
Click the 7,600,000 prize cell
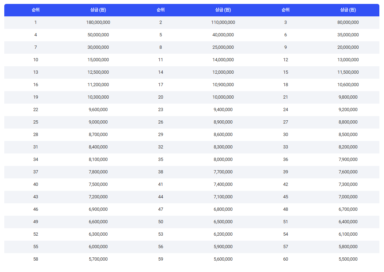[348, 172]
